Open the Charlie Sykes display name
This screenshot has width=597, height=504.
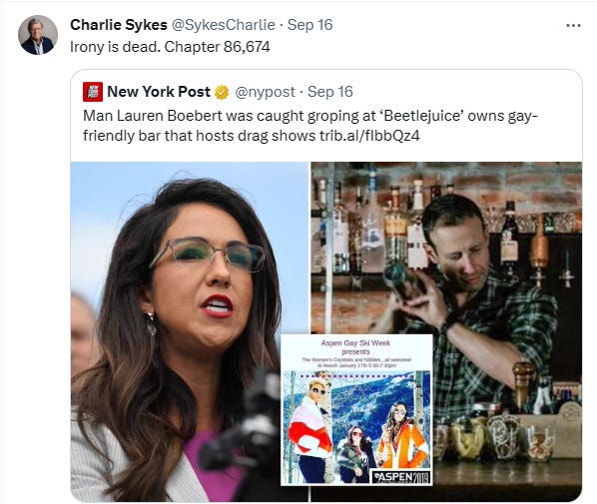119,25
